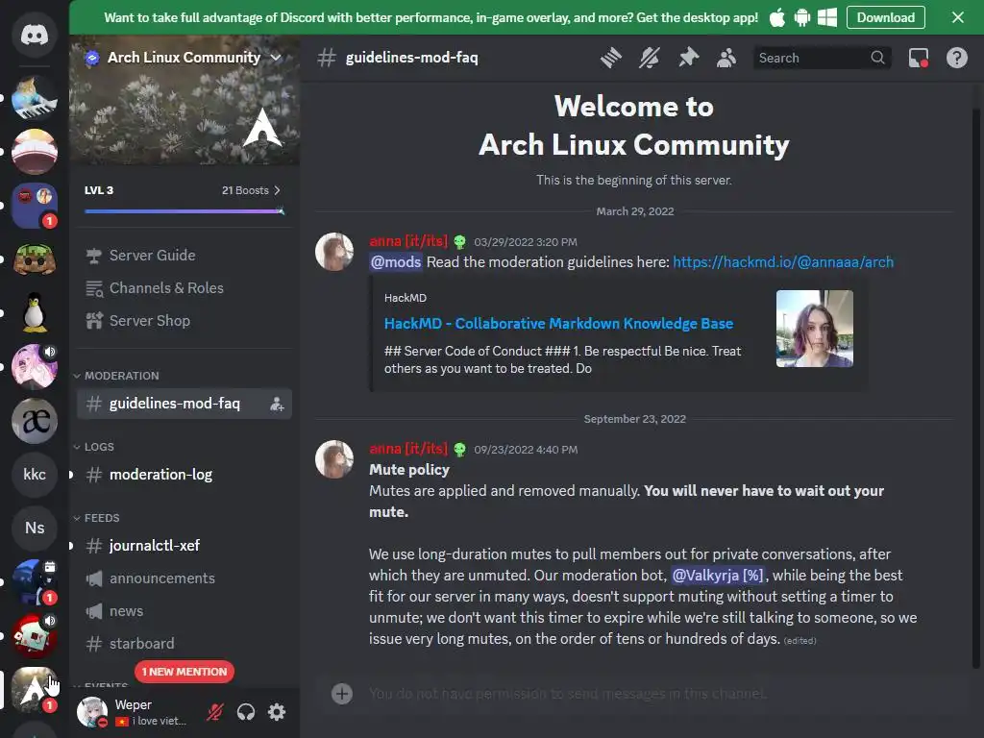Viewport: 984px width, 738px height.
Task: Toggle microphone mute in user panel
Action: 215,712
